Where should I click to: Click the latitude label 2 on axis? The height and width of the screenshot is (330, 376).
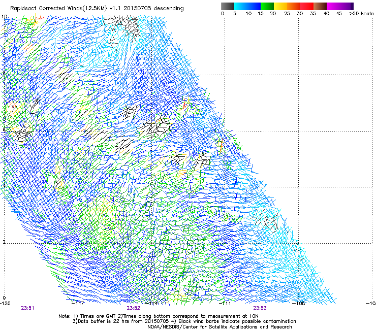tap(4, 242)
